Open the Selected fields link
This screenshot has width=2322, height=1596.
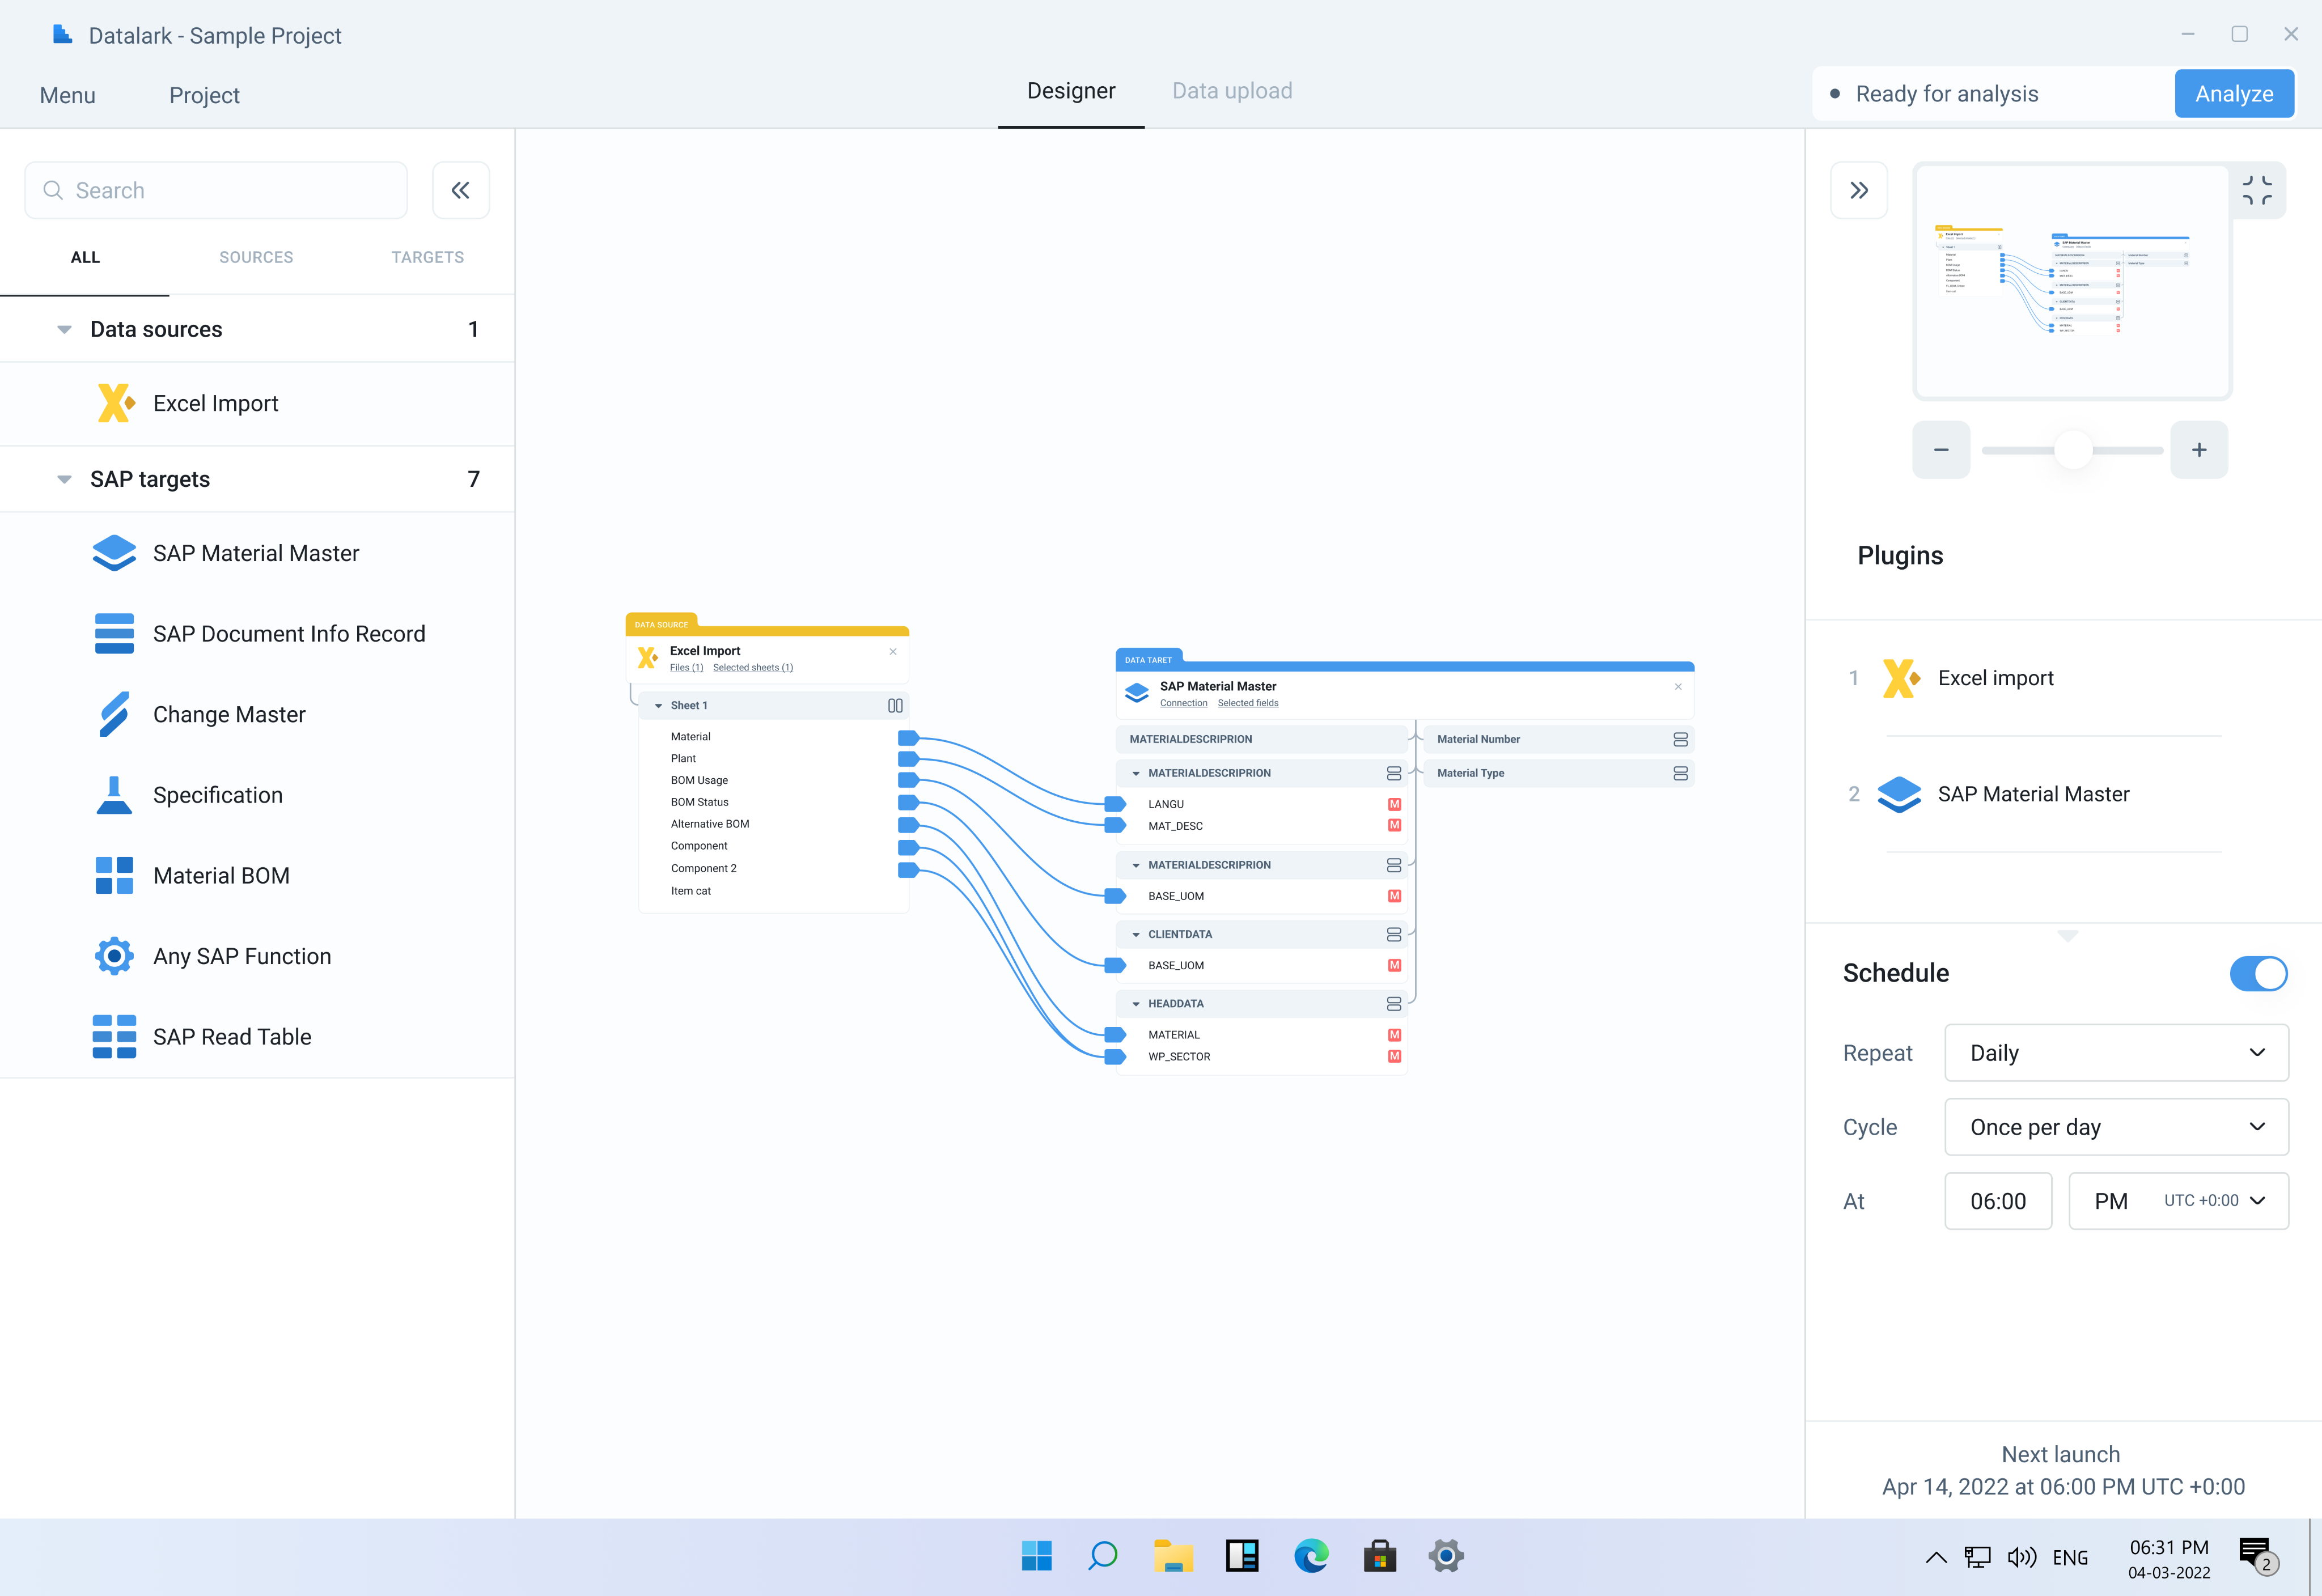(x=1247, y=703)
